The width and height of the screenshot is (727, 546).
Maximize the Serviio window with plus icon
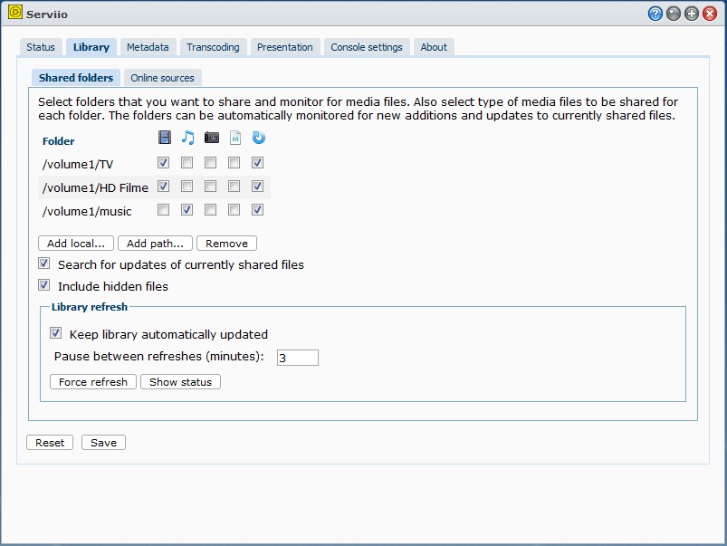[692, 14]
